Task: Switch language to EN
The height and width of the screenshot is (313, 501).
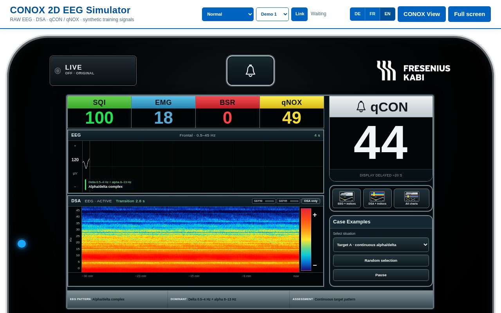Action: coord(387,14)
